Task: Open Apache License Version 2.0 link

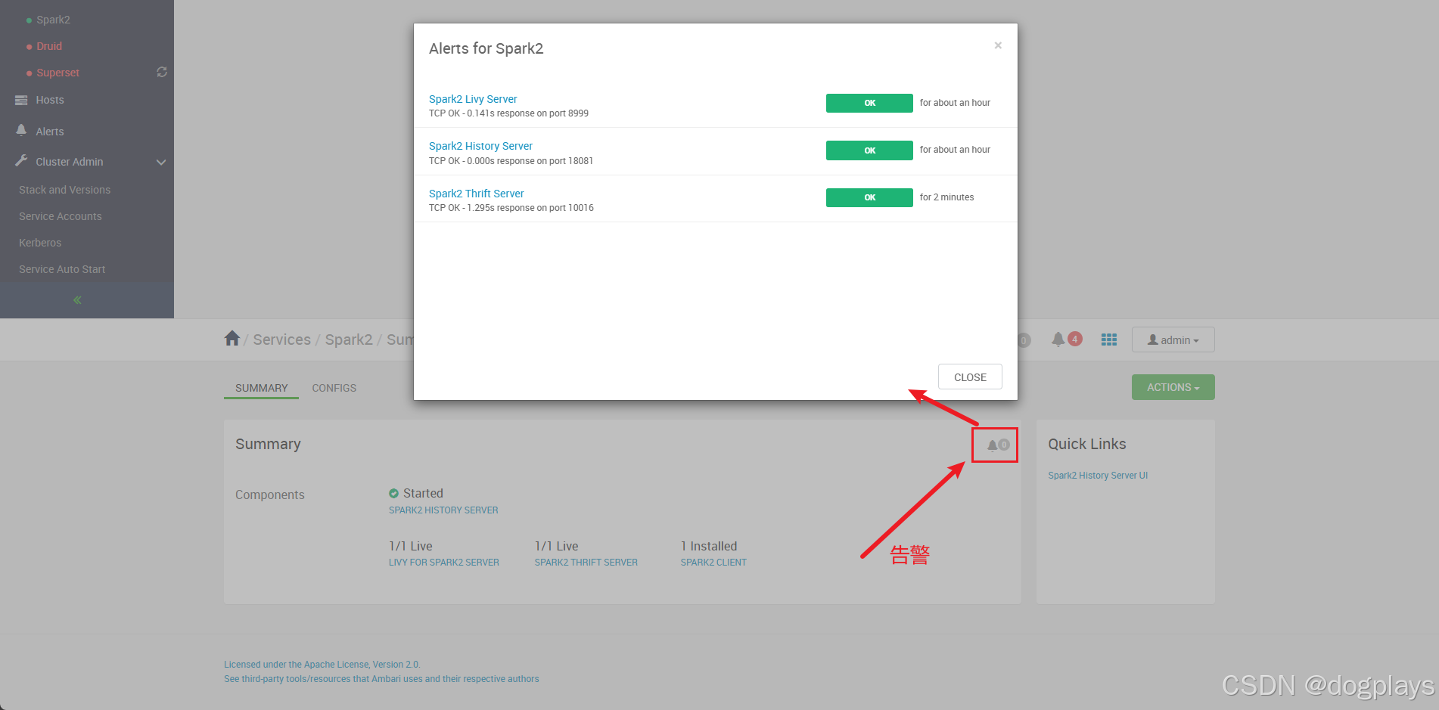Action: tap(322, 665)
